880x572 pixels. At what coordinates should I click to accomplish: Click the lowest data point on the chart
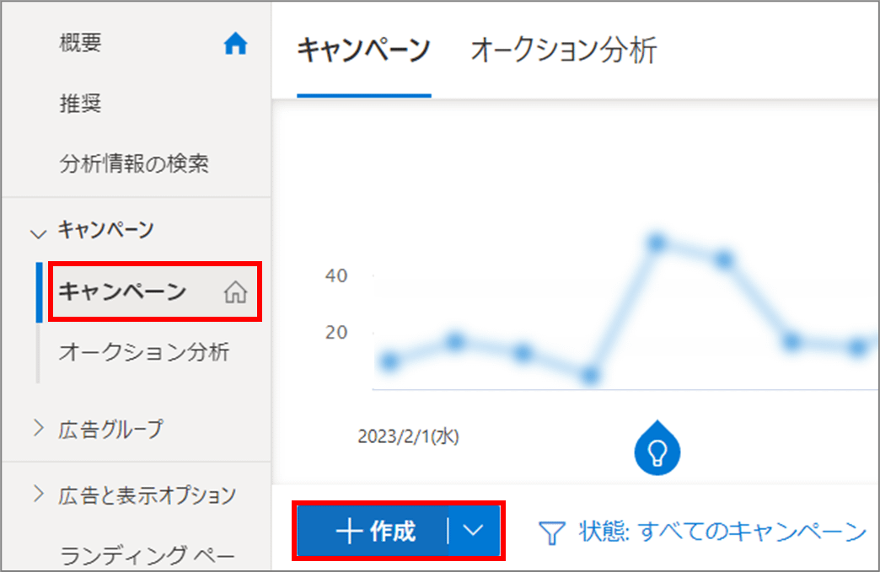590,376
